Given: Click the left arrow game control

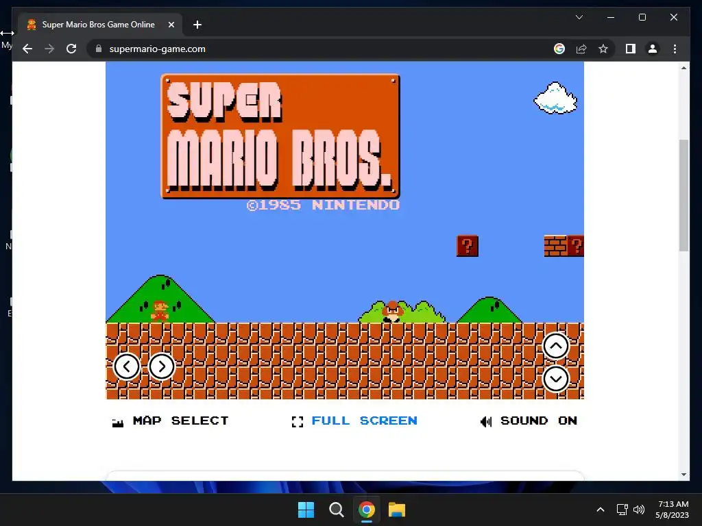Looking at the screenshot, I should [127, 367].
